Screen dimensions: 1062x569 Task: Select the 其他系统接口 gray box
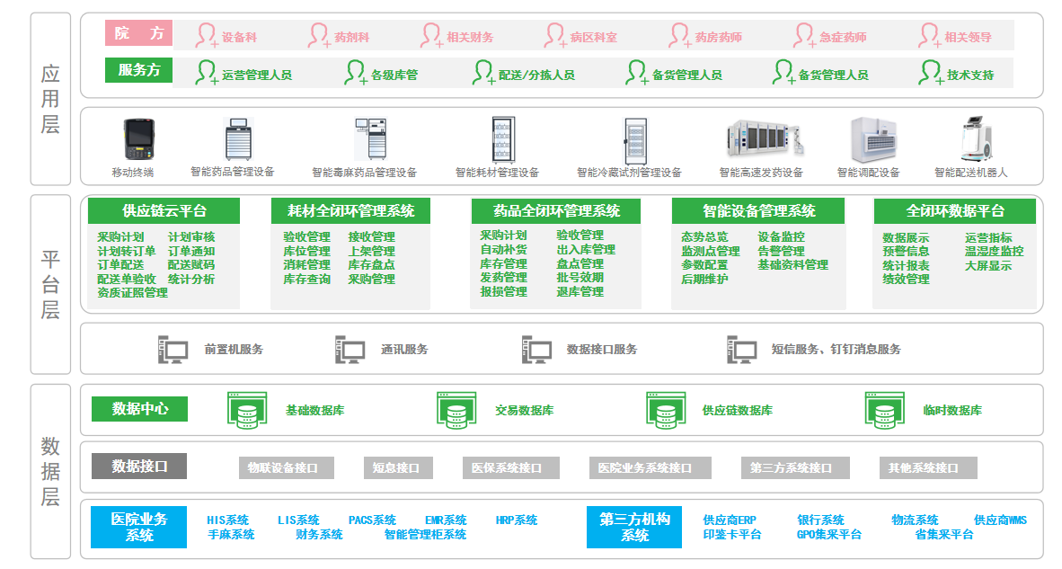[928, 468]
